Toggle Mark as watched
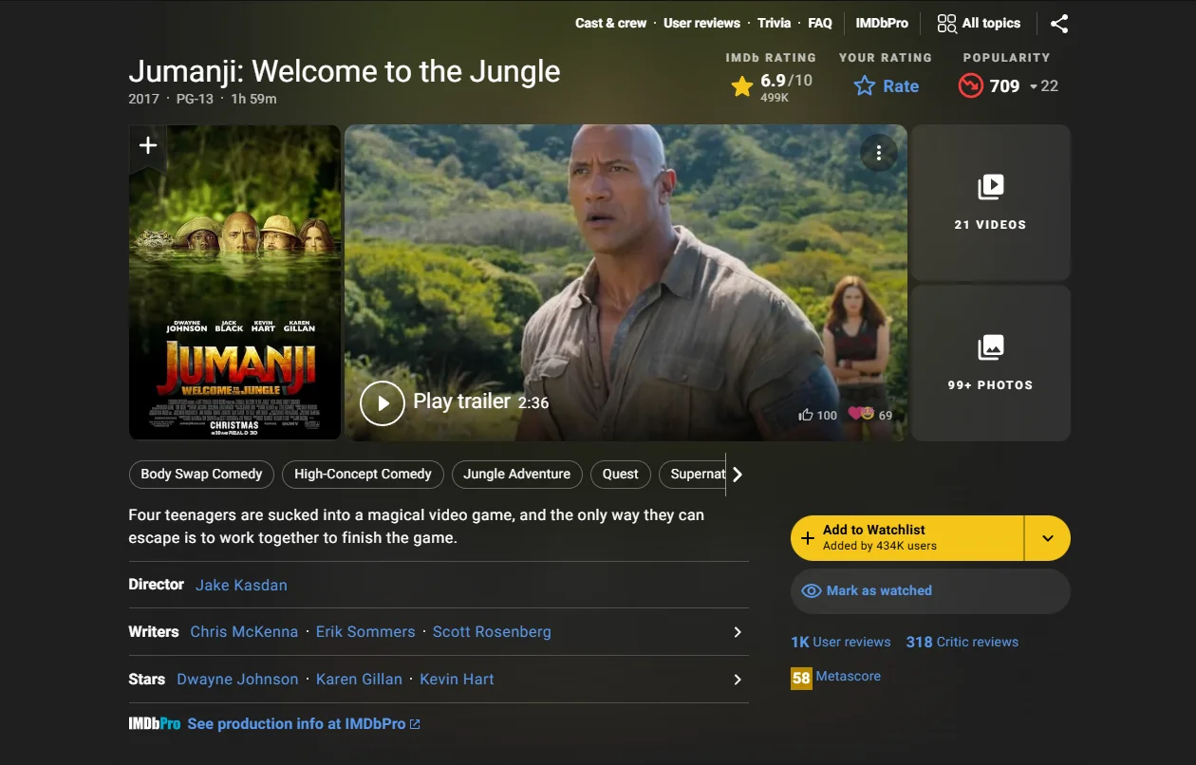Screen dimensions: 1196x765 pyautogui.click(x=866, y=590)
